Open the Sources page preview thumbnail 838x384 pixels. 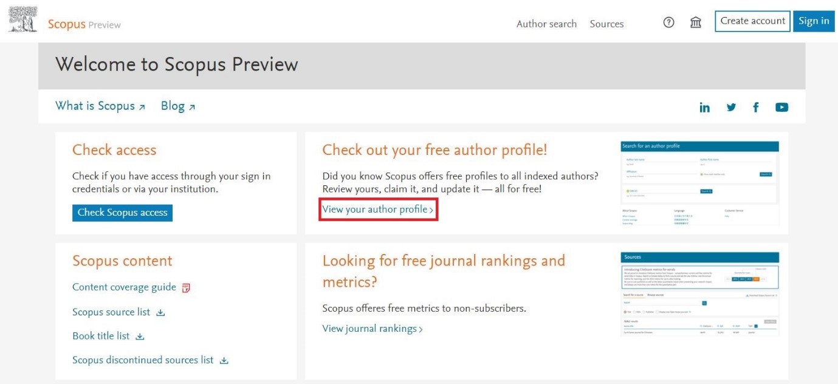(x=700, y=294)
